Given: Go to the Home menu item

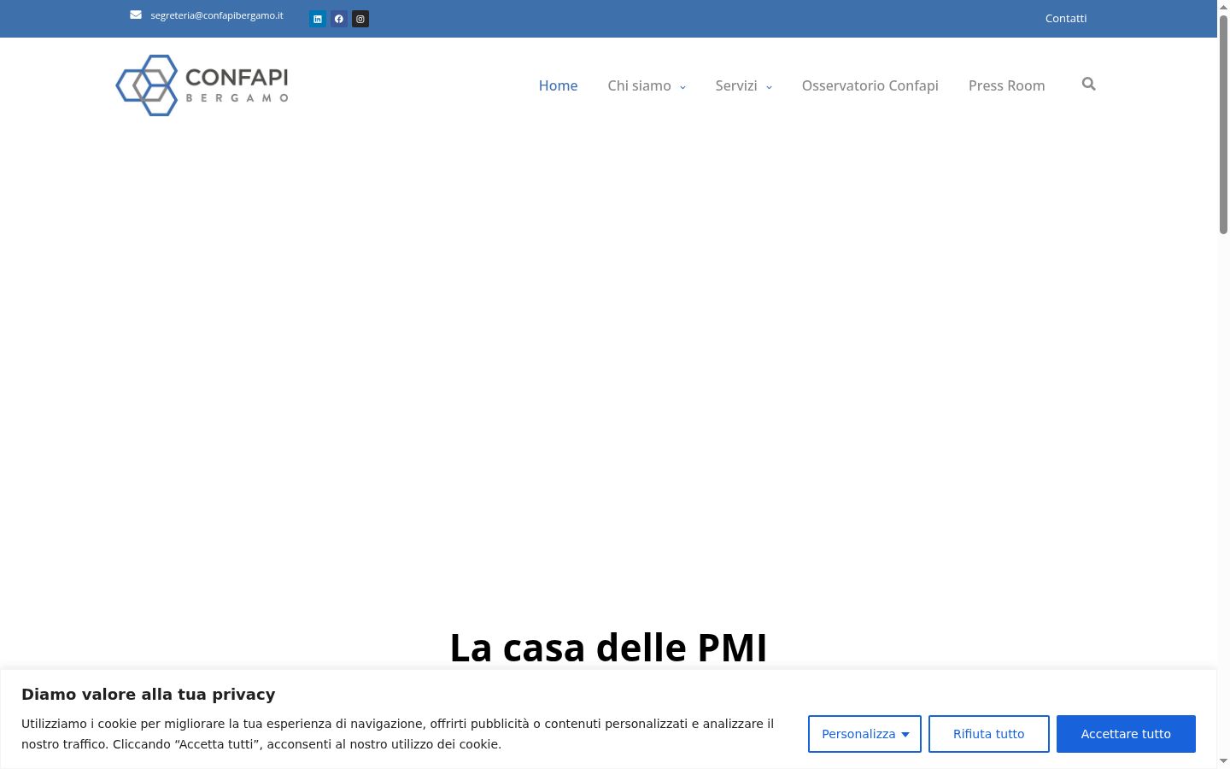Looking at the screenshot, I should [558, 85].
